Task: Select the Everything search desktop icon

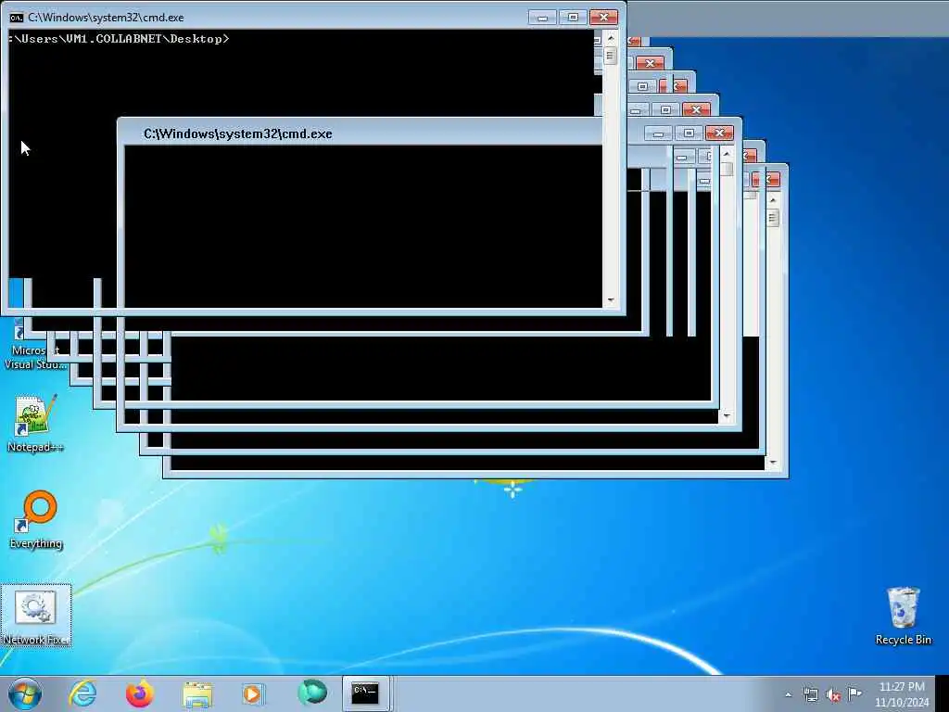Action: point(36,519)
